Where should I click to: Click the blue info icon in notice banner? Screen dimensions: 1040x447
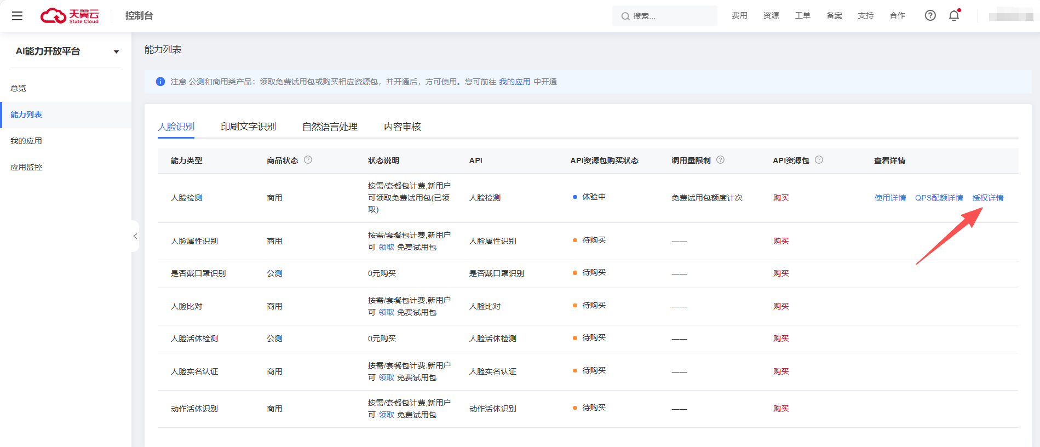pyautogui.click(x=160, y=82)
